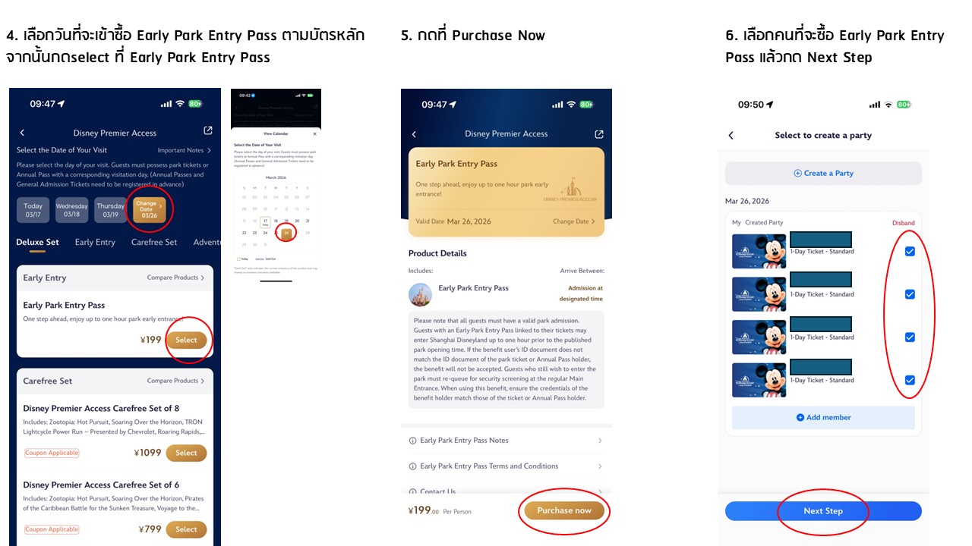972x546 pixels.
Task: Click Early Park Entry Pass castle thumbnail
Action: point(420,294)
